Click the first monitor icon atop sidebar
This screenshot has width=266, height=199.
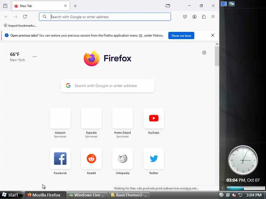point(224,4)
